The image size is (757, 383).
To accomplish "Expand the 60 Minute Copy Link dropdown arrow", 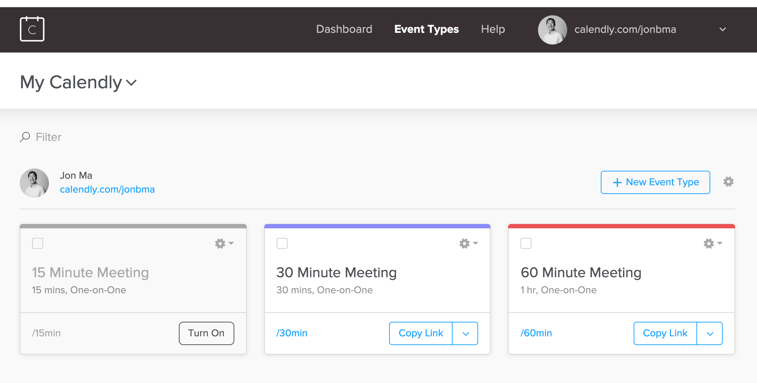I will pyautogui.click(x=710, y=333).
